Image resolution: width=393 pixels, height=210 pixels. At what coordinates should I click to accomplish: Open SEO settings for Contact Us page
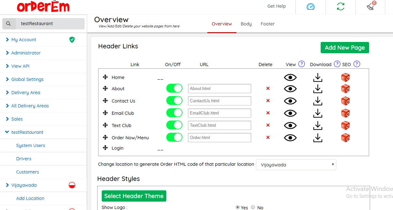(346, 101)
